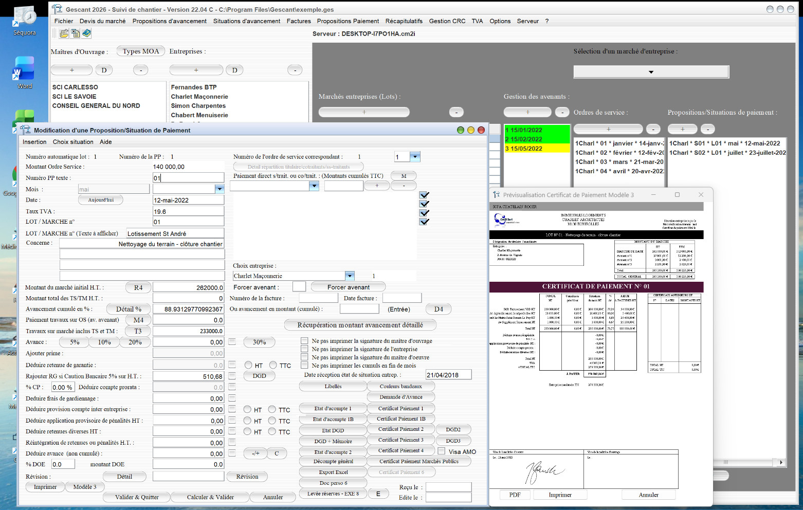Click the open folder toolbar icon
Viewport: 803px width, 510px height.
[x=64, y=33]
